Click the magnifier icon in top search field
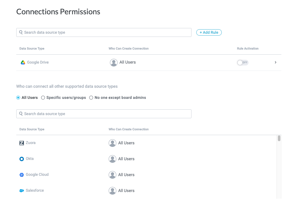The image size is (289, 213). 21,32
